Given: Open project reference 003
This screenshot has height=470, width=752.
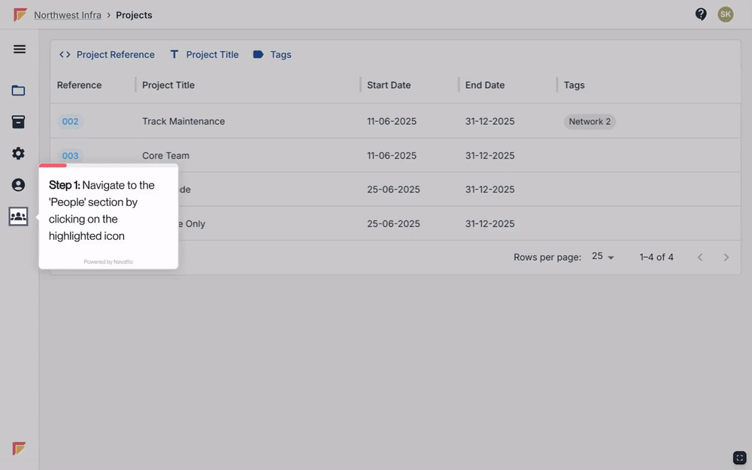Looking at the screenshot, I should 70,156.
